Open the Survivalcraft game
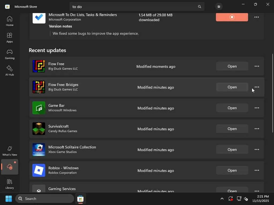Viewport: 274px width, 205px height. (x=232, y=129)
